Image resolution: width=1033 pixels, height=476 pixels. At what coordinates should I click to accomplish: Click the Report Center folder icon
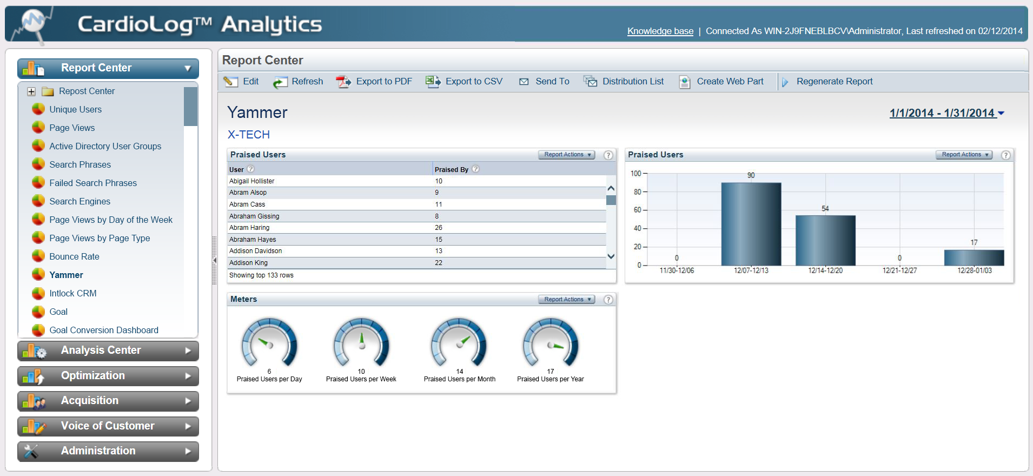(48, 91)
